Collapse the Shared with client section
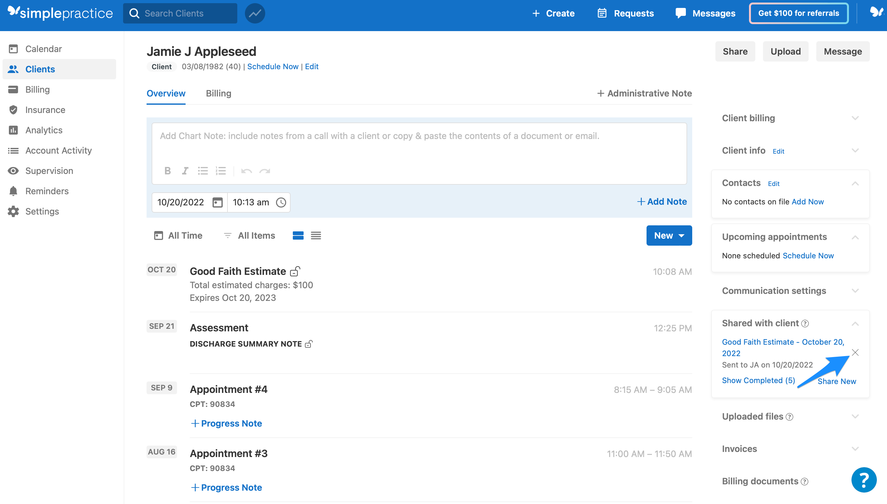 click(855, 323)
